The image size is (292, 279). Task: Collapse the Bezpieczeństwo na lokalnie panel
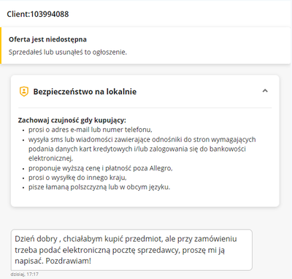[x=265, y=91]
